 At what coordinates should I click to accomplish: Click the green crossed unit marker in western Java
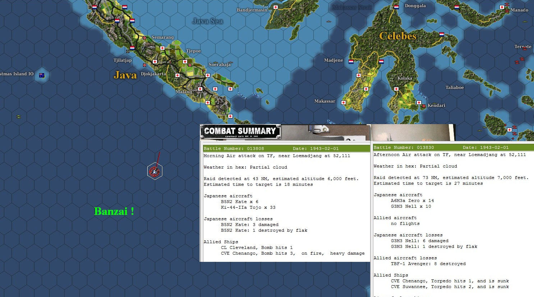(120, 38)
